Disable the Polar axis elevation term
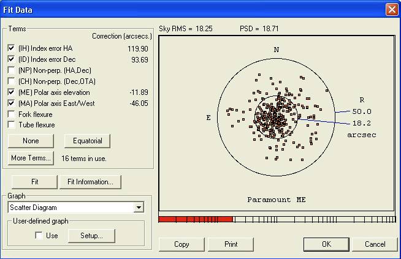This screenshot has height=259, width=401. tap(12, 92)
